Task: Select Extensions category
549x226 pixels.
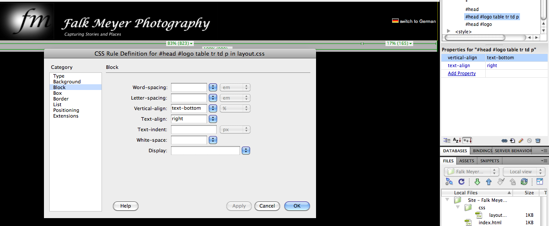Action: [x=75, y=116]
